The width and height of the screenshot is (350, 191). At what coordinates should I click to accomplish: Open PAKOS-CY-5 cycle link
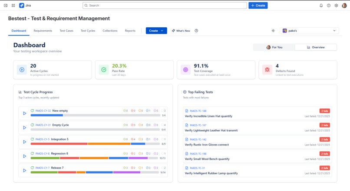43,139
